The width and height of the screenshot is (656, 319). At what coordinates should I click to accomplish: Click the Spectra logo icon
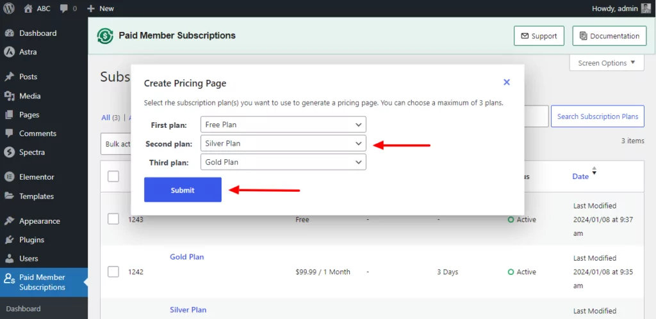click(x=9, y=152)
